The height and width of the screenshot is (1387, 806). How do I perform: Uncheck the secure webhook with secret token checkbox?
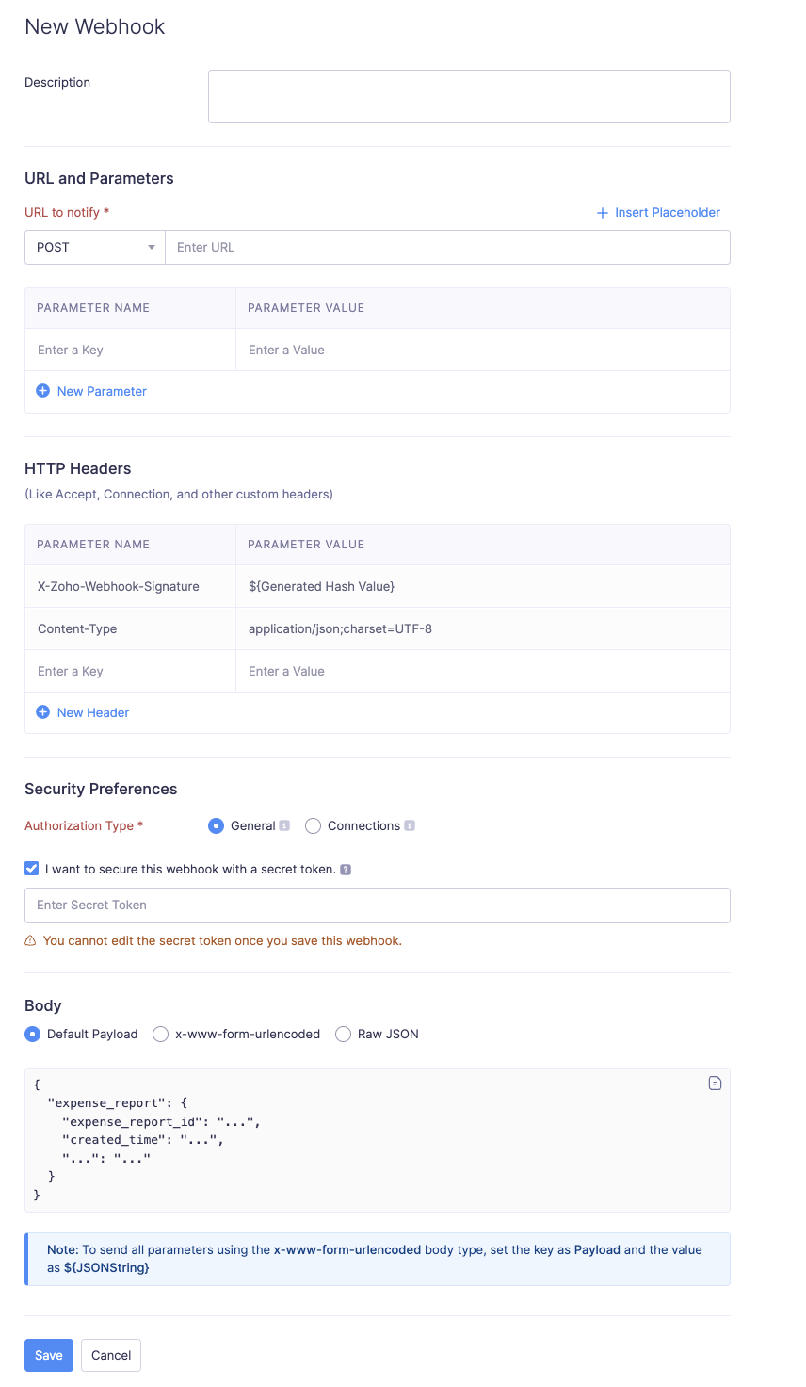[32, 869]
